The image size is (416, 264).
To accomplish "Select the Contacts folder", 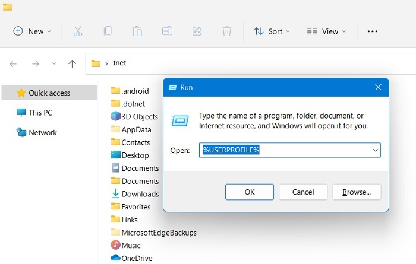I will 130,142.
